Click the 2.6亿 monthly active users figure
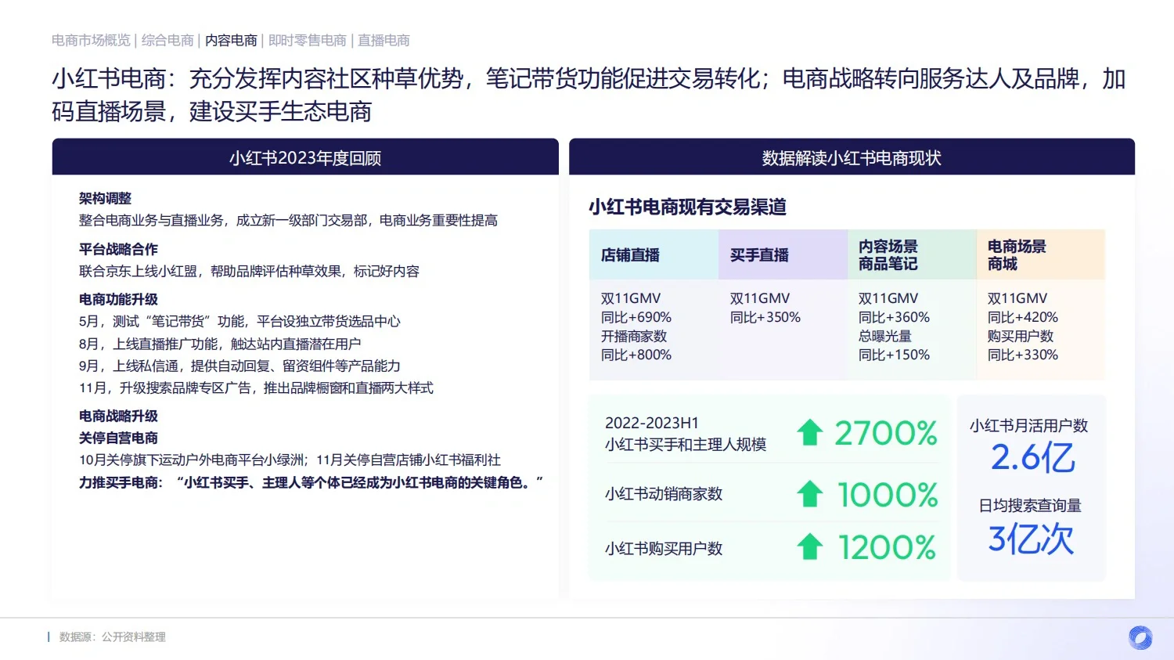Screen dimensions: 1174x660 1033,459
